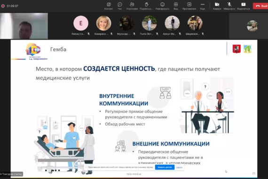Click the avatar at far right
Image resolution: width=268 pixels, height=179 pixels.
click(x=252, y=26)
